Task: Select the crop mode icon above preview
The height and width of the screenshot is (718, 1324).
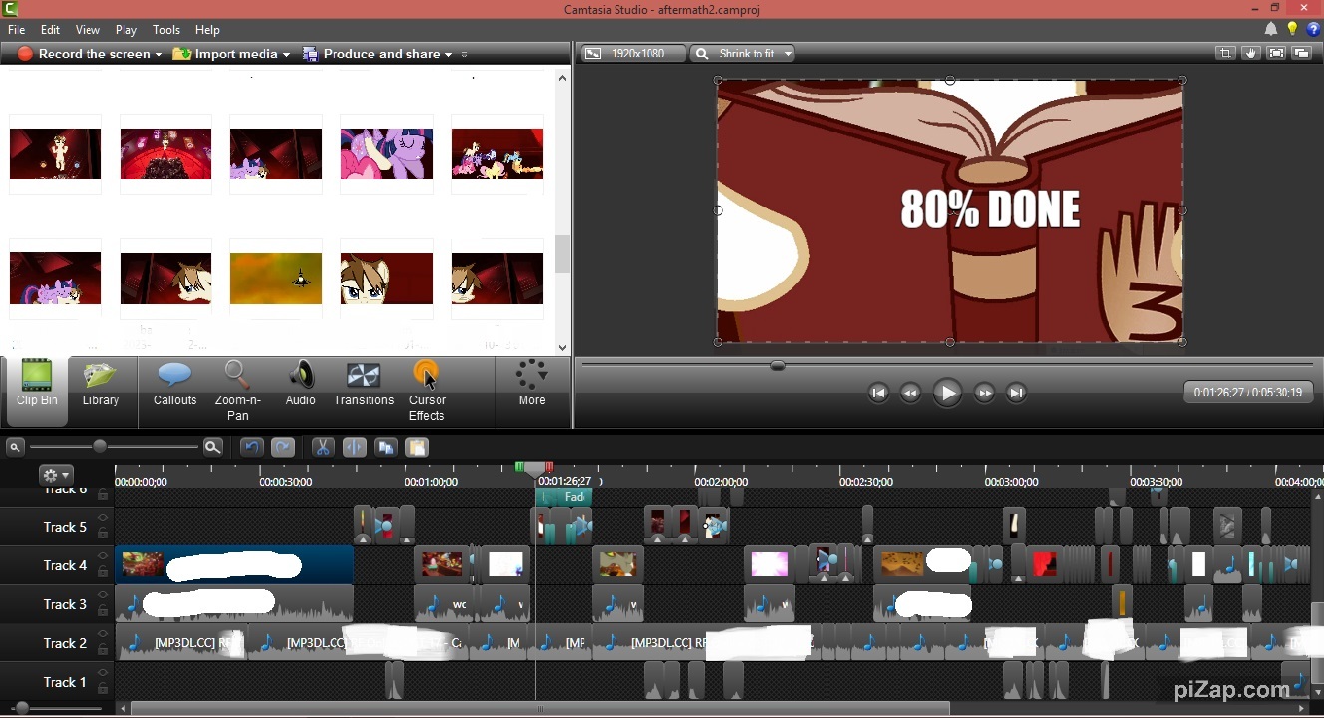Action: pyautogui.click(x=1225, y=54)
